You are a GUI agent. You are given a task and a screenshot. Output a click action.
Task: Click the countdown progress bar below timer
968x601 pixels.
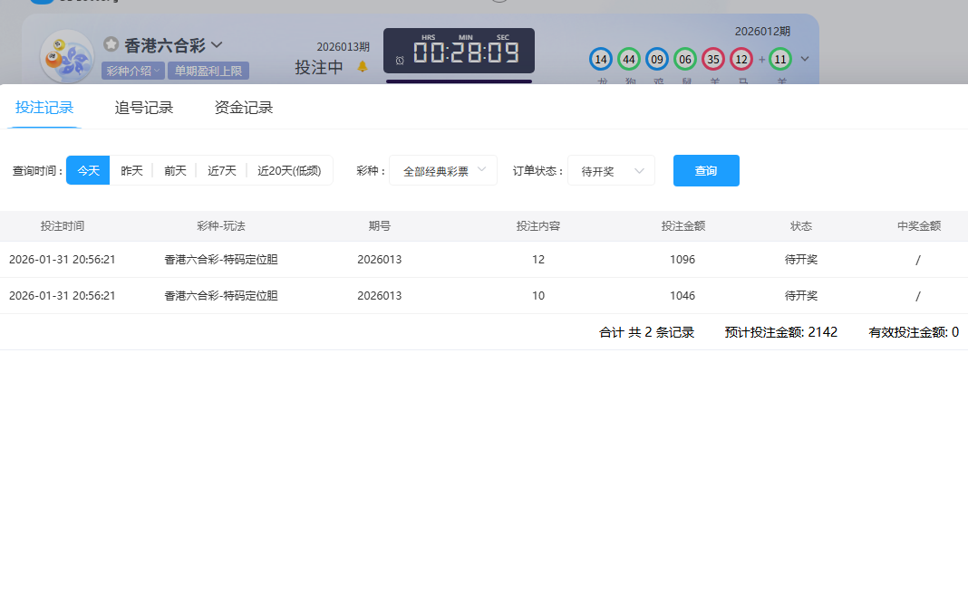click(x=459, y=81)
